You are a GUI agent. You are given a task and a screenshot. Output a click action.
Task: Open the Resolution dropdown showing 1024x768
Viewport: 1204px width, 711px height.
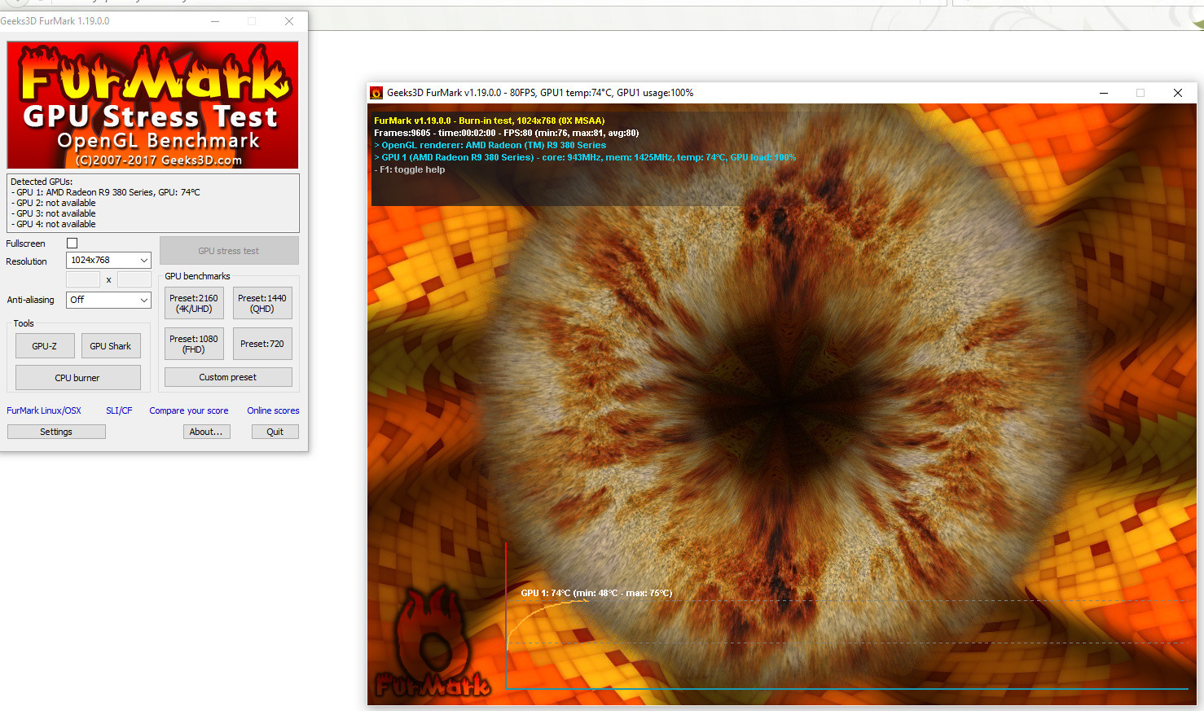pyautogui.click(x=108, y=260)
